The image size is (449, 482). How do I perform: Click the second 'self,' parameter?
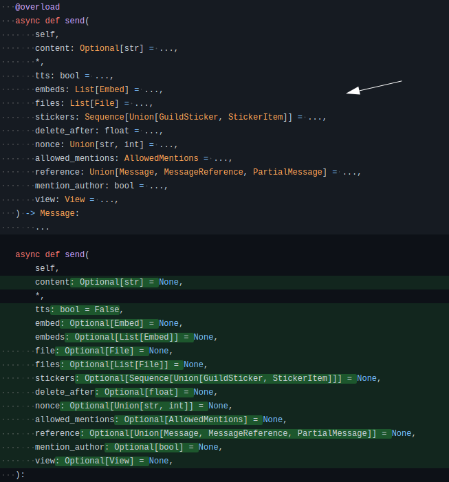tap(47, 268)
